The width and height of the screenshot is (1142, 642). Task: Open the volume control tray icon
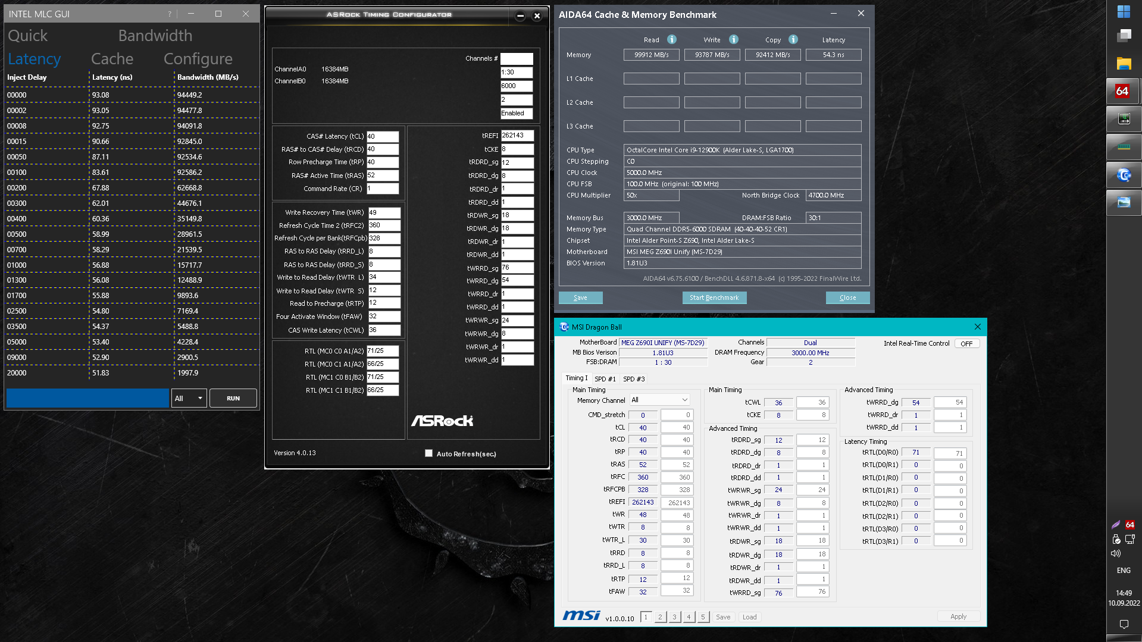coord(1116,553)
